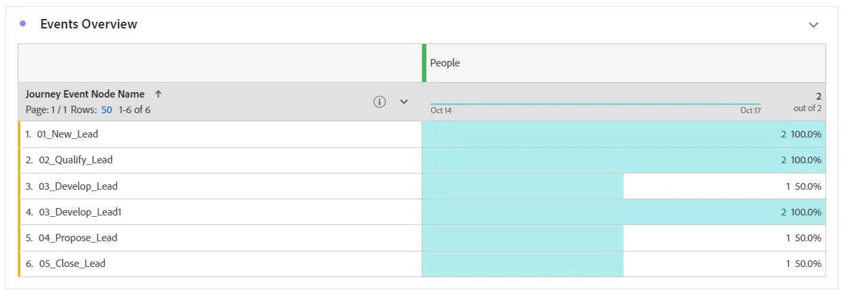Image resolution: width=856 pixels, height=307 pixels.
Task: Select the People metric column header
Action: 624,63
